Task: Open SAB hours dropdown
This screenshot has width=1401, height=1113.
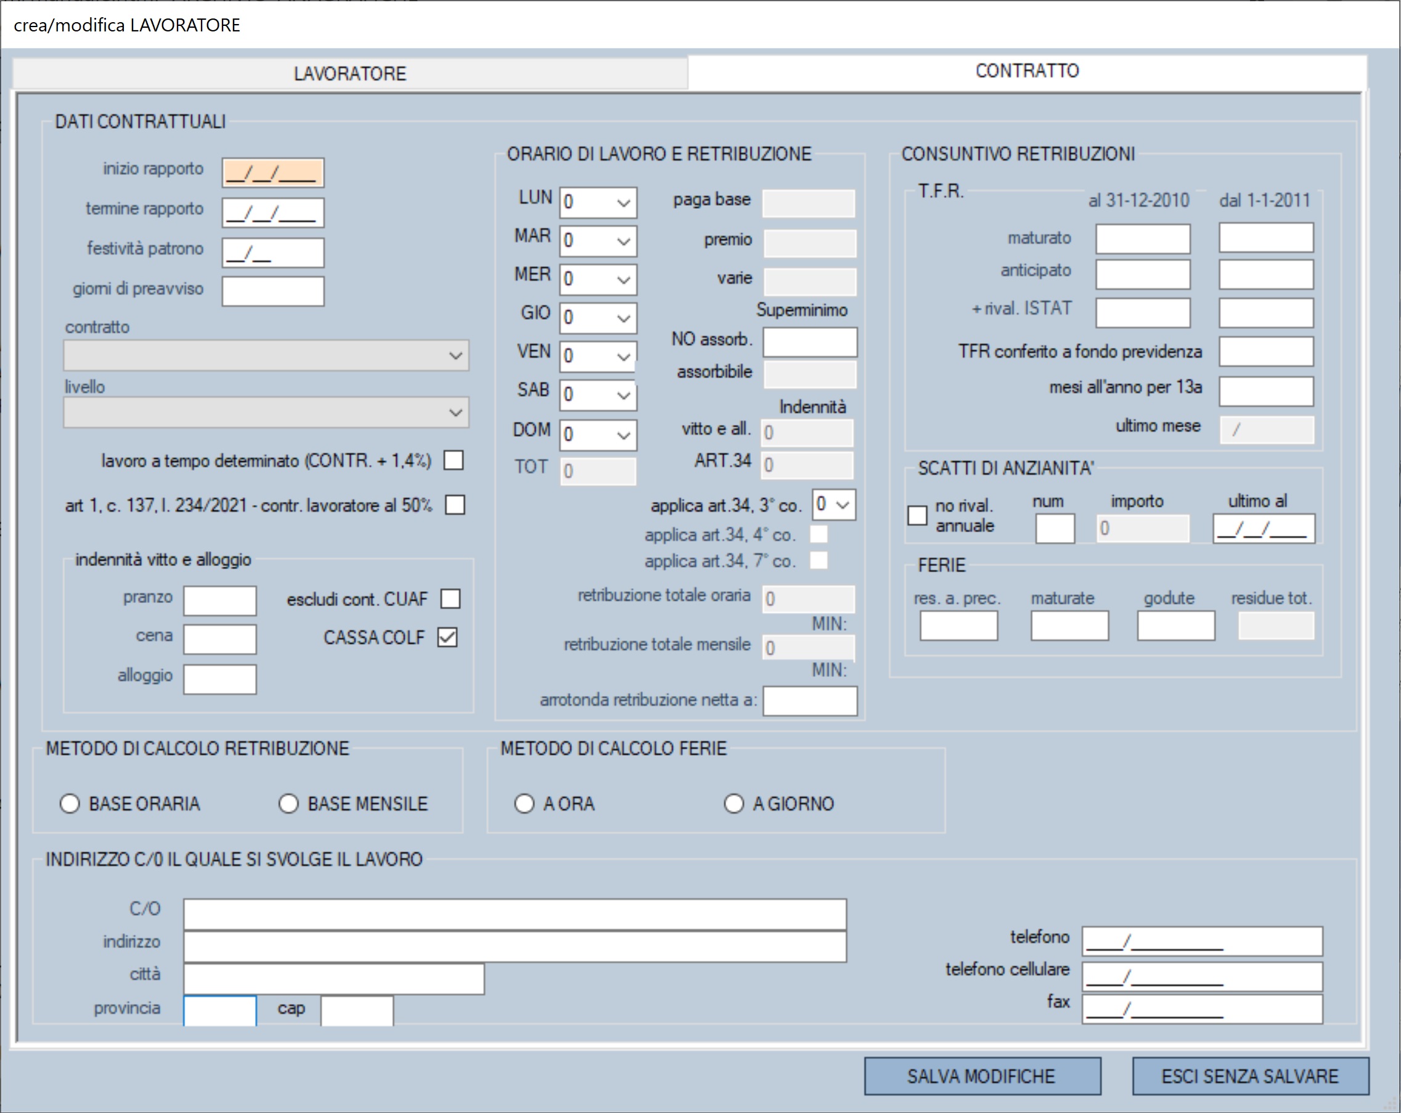Action: click(598, 395)
